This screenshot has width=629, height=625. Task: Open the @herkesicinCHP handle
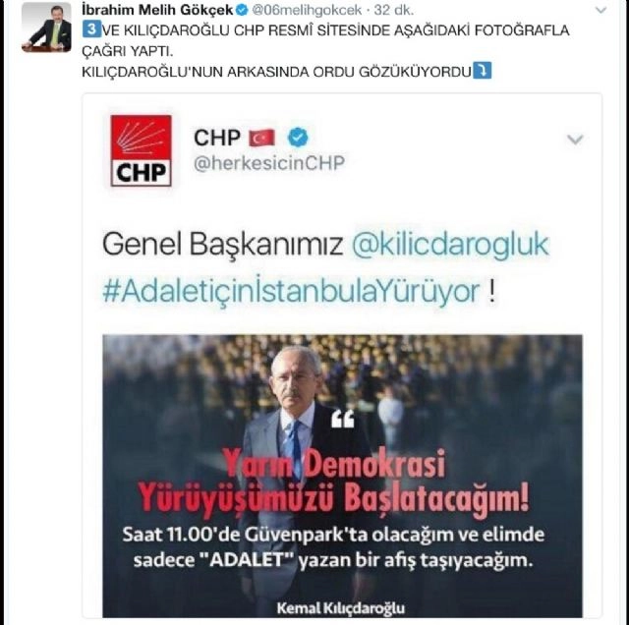[269, 163]
